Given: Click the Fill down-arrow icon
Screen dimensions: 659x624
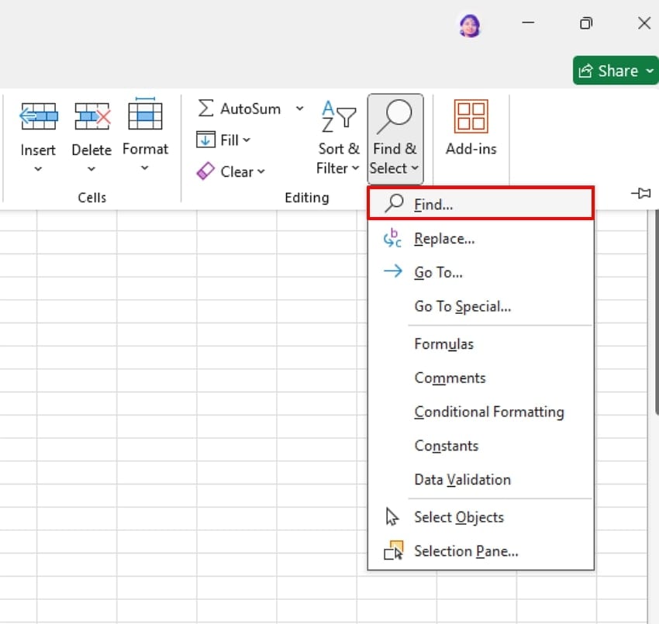Looking at the screenshot, I should click(x=205, y=140).
